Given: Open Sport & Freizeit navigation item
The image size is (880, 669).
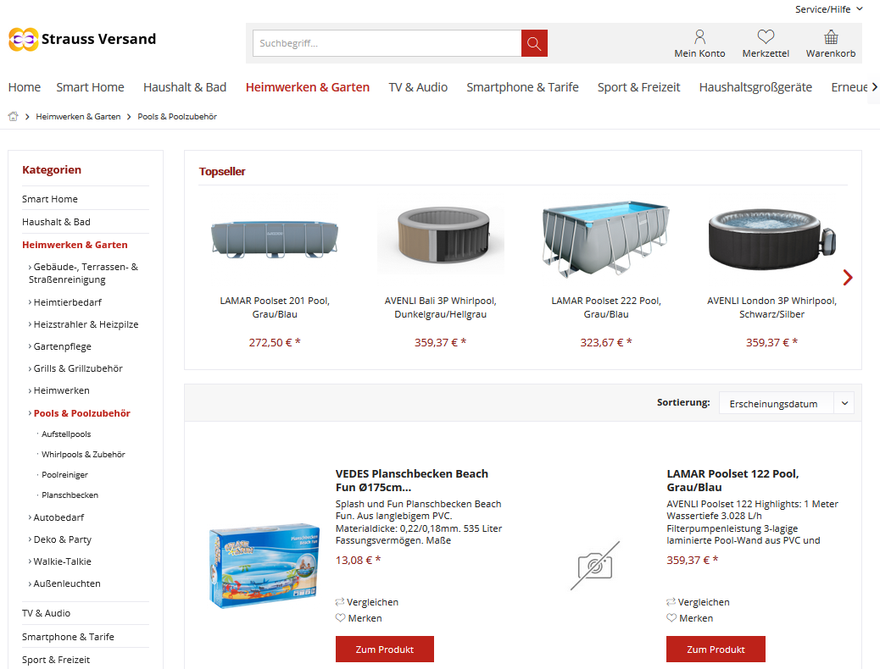Looking at the screenshot, I should 638,87.
